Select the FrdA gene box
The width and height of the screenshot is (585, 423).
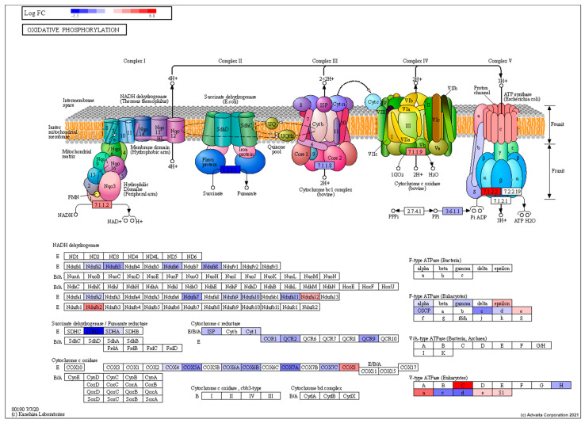tap(113, 348)
